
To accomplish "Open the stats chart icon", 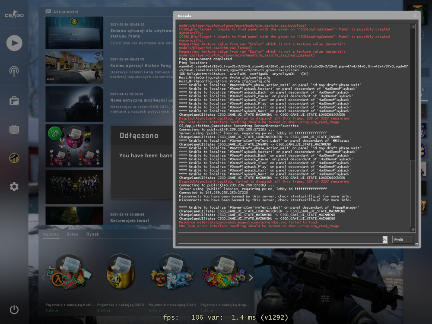I will click(x=14, y=158).
